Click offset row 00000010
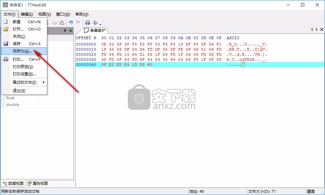Viewport: 325px width, 195px height. coord(86,49)
